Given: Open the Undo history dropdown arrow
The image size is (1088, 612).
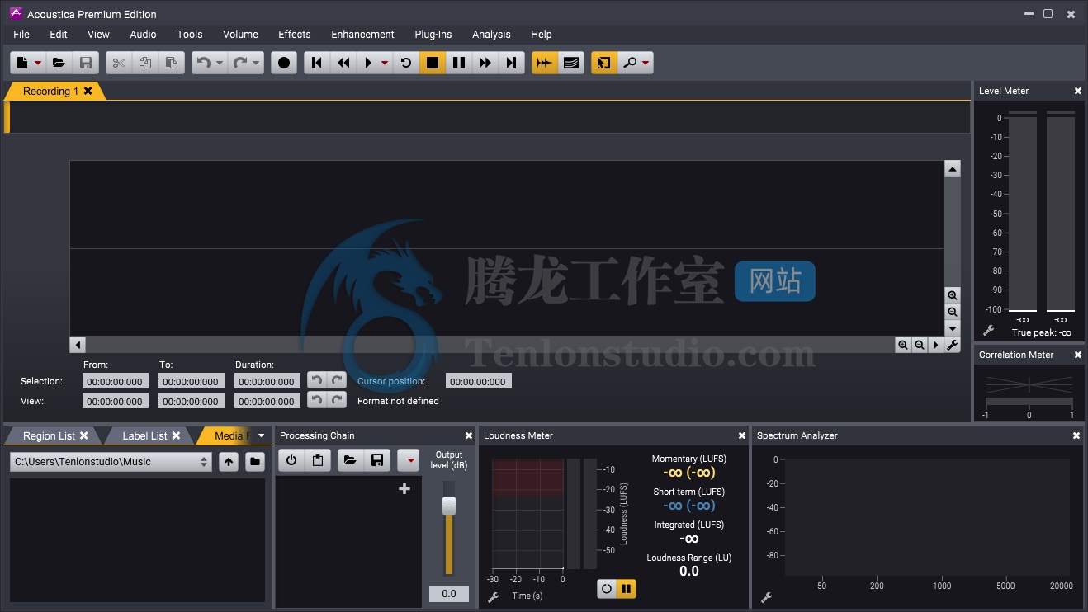Looking at the screenshot, I should pos(220,63).
